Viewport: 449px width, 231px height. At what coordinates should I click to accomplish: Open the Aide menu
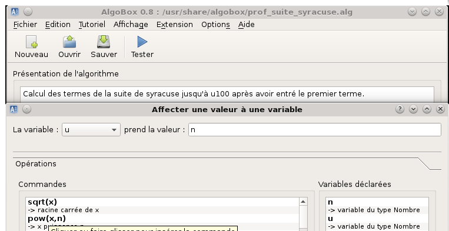pyautogui.click(x=246, y=25)
